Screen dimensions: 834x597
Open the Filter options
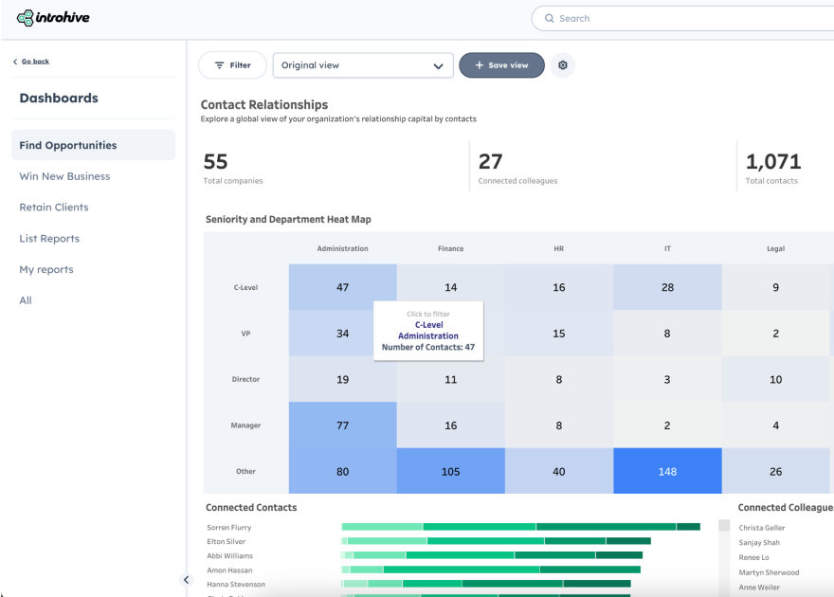click(x=232, y=65)
